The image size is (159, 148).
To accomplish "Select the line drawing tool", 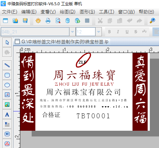I will [7, 65].
